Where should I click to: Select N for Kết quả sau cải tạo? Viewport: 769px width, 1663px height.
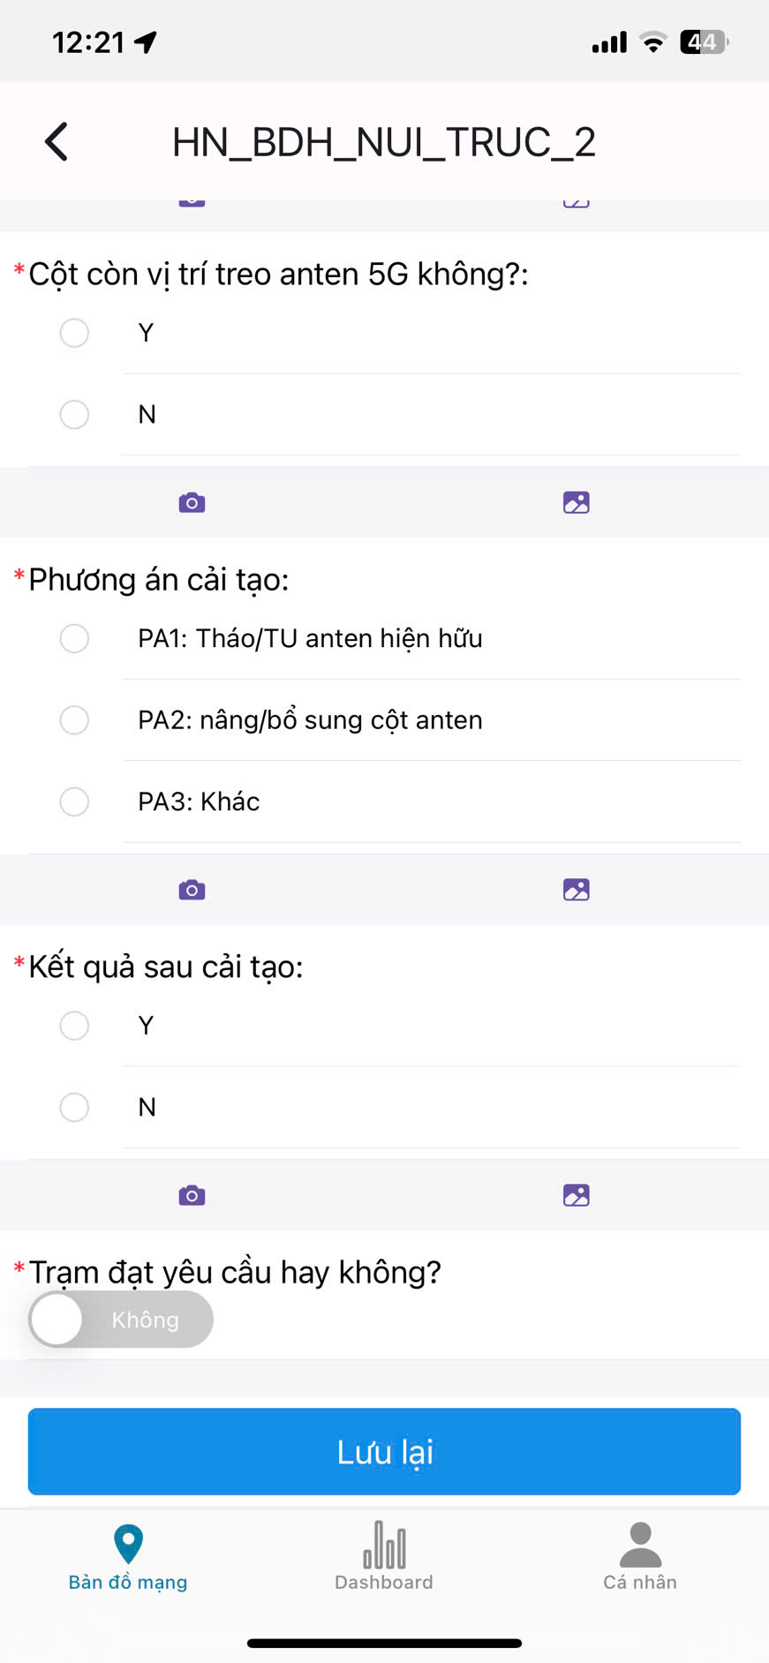coord(74,1107)
